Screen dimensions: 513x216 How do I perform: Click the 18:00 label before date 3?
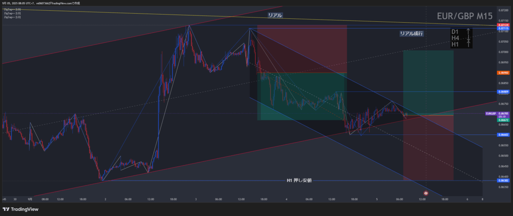point(174,199)
